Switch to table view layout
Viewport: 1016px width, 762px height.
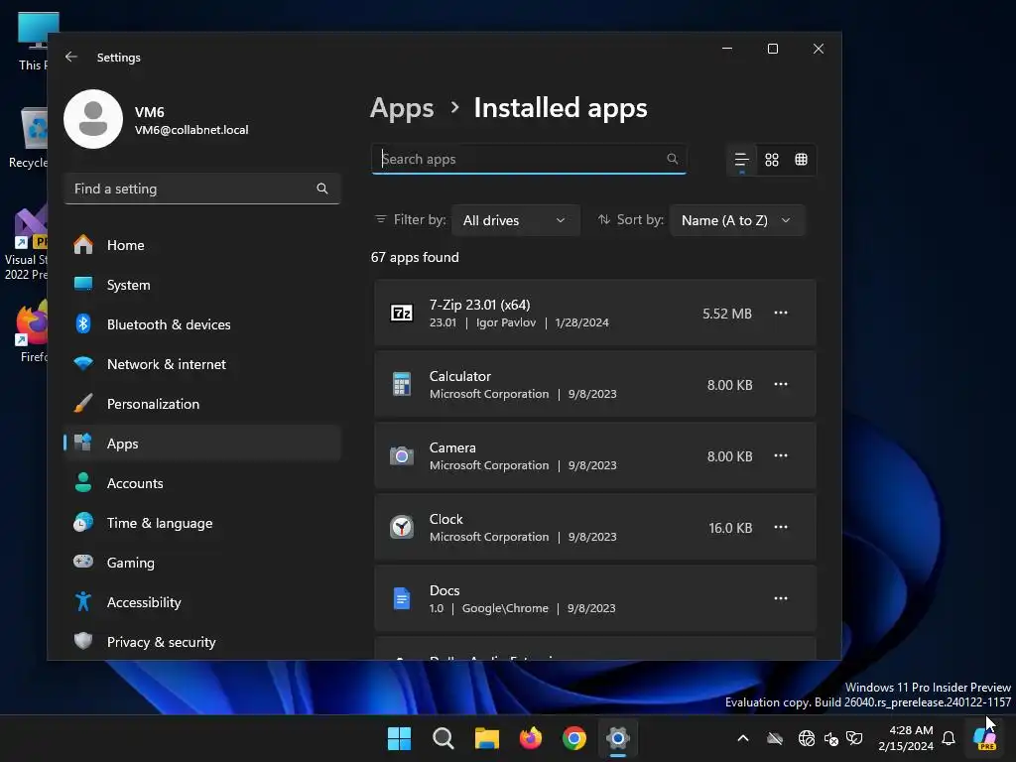tap(802, 160)
